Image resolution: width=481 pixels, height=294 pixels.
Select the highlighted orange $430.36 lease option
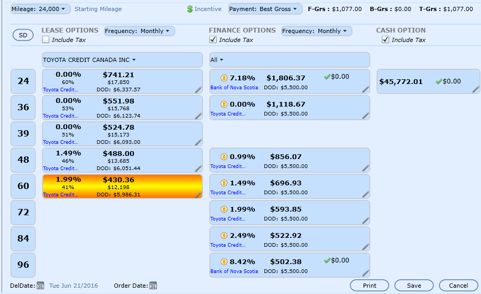122,186
